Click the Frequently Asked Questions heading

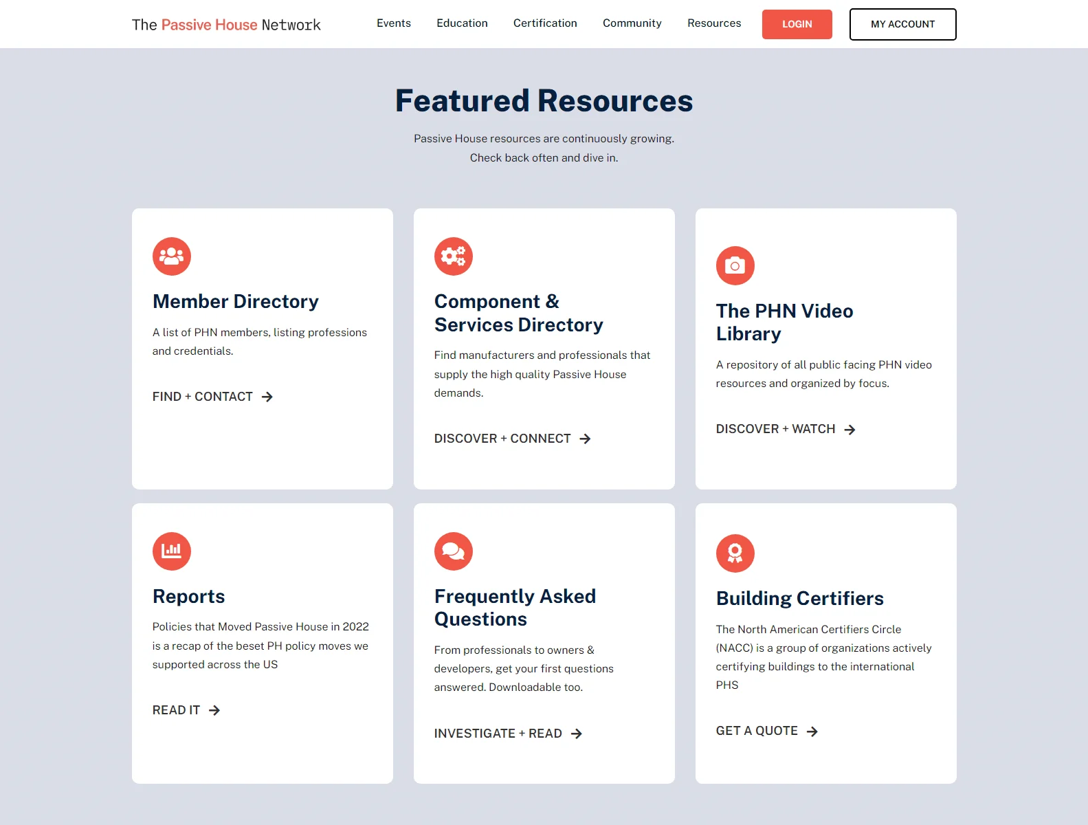coord(515,608)
